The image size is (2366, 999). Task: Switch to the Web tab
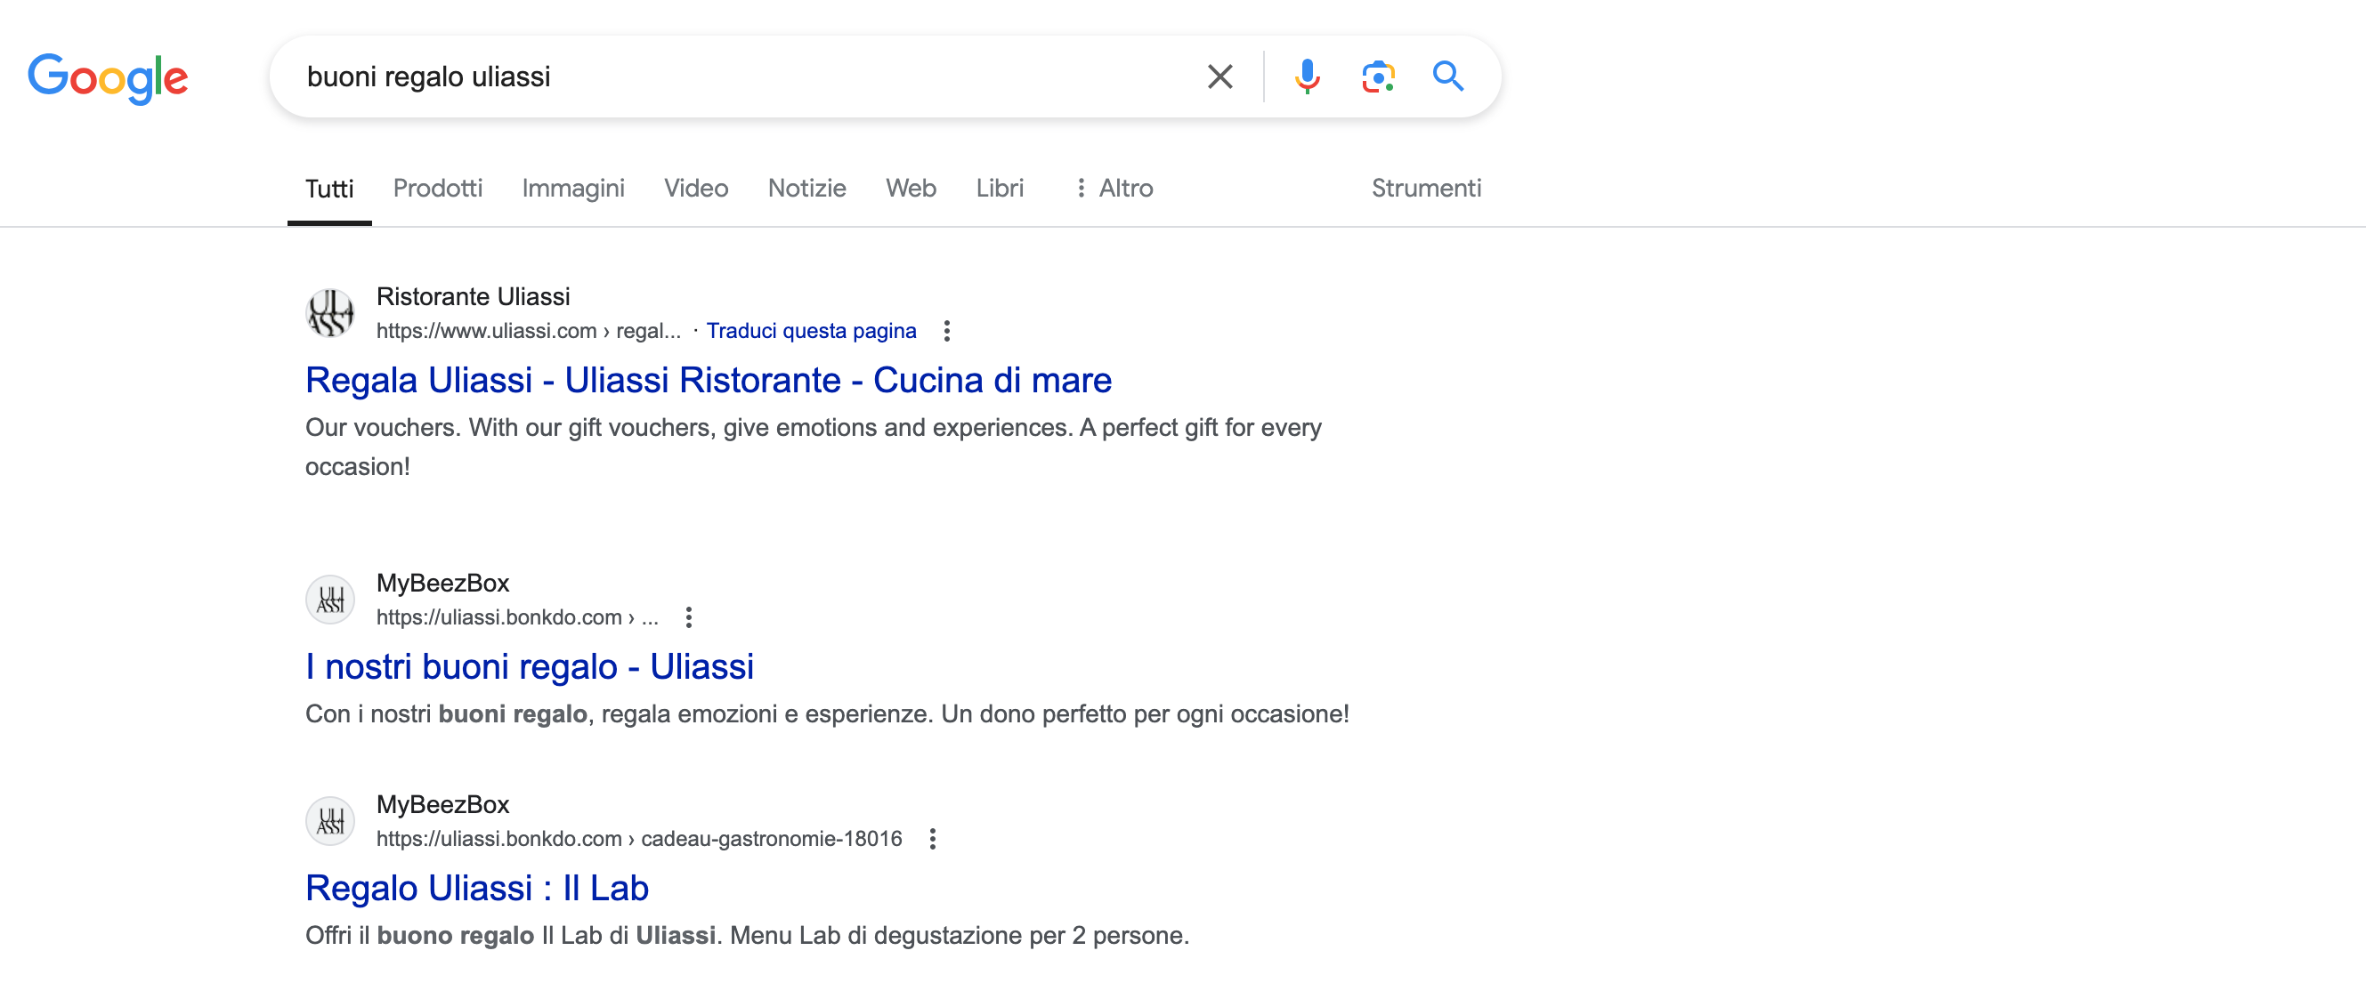912,189
